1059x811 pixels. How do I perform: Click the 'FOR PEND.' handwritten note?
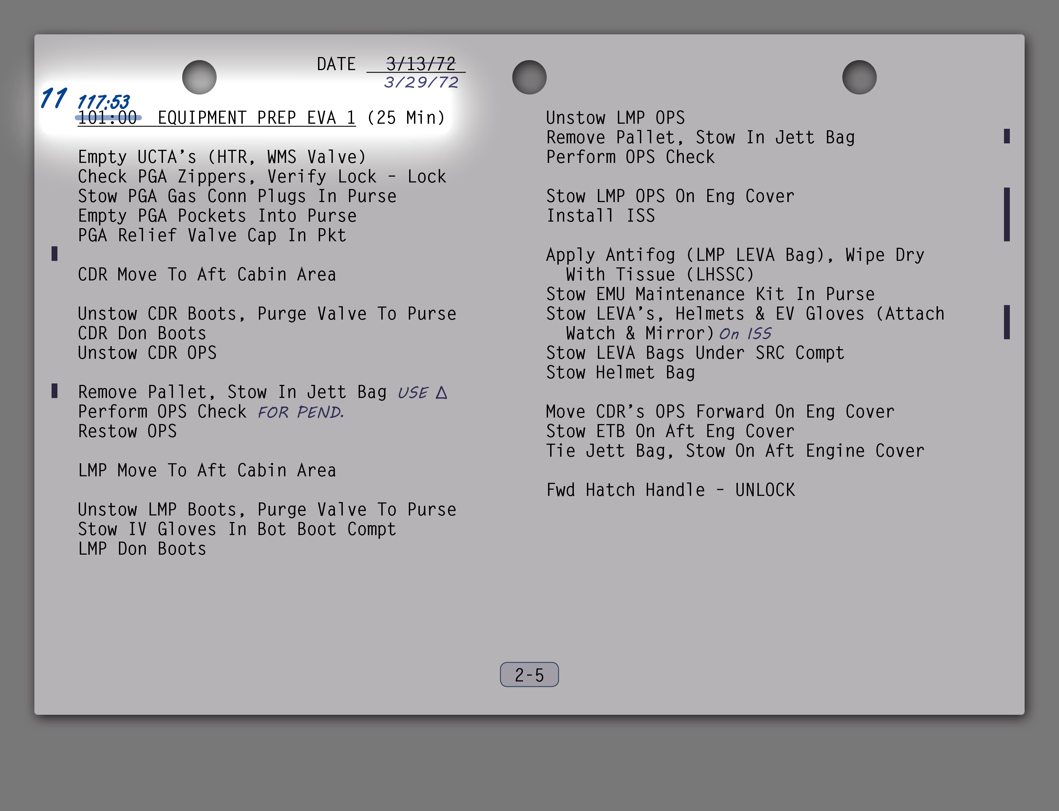(301, 412)
